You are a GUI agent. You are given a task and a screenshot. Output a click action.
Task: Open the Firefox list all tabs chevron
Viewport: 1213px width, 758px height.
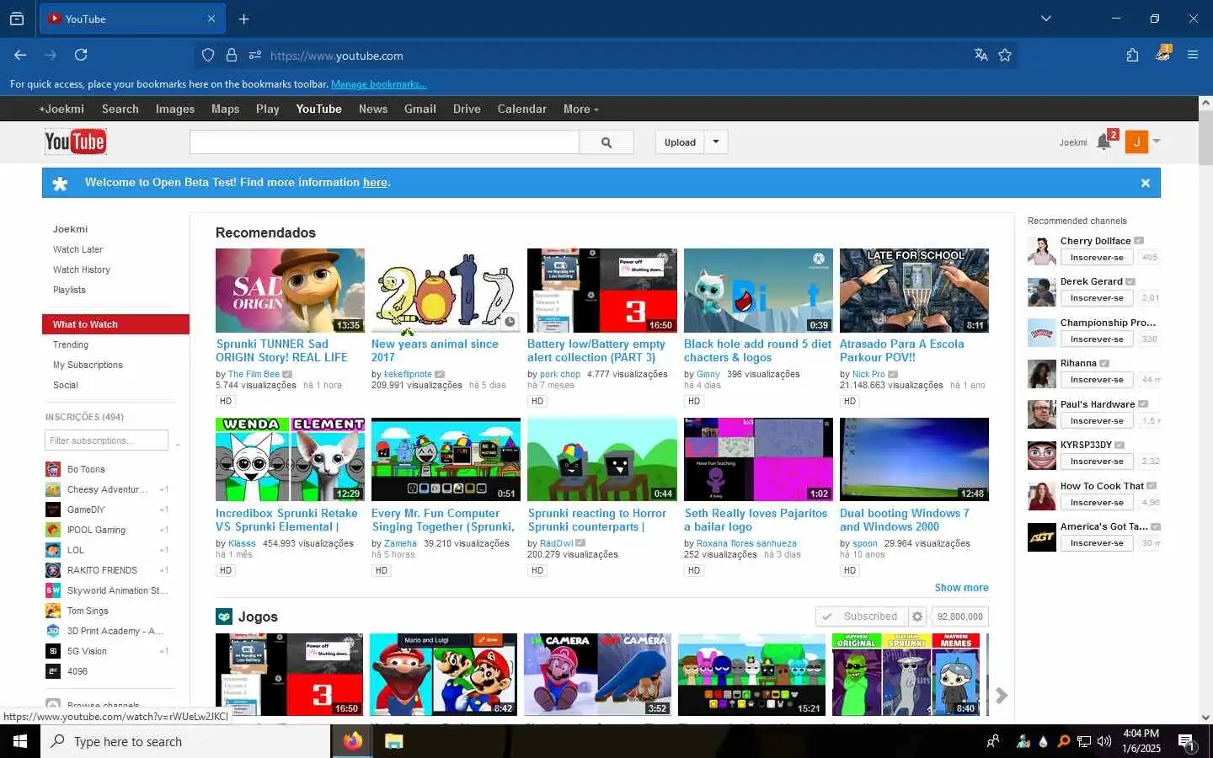coord(1045,19)
